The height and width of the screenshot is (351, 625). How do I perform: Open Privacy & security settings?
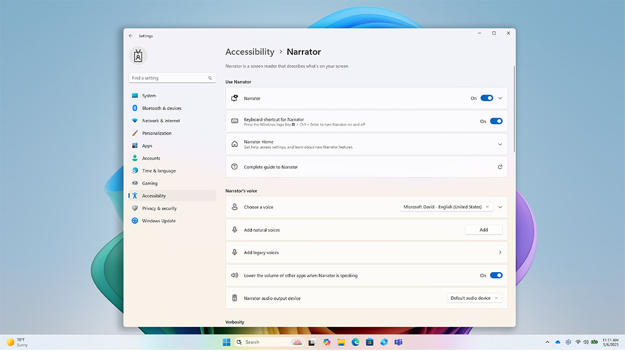click(x=172, y=209)
